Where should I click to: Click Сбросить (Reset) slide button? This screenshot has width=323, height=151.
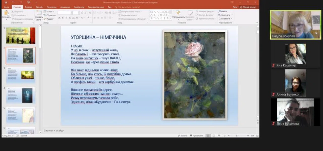tap(49, 15)
